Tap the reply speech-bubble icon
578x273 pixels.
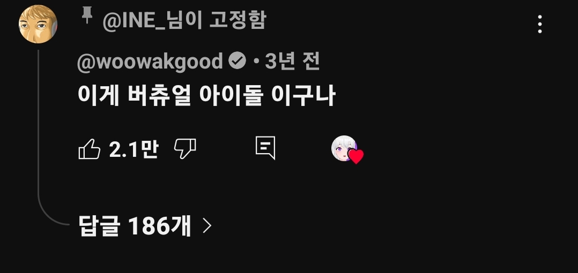click(x=265, y=148)
